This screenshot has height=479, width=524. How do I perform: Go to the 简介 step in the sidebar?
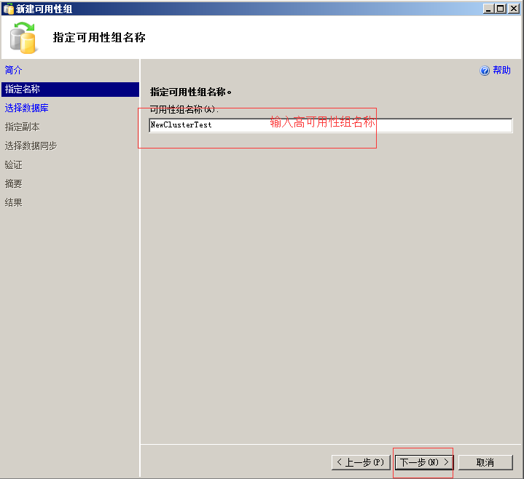coord(14,70)
